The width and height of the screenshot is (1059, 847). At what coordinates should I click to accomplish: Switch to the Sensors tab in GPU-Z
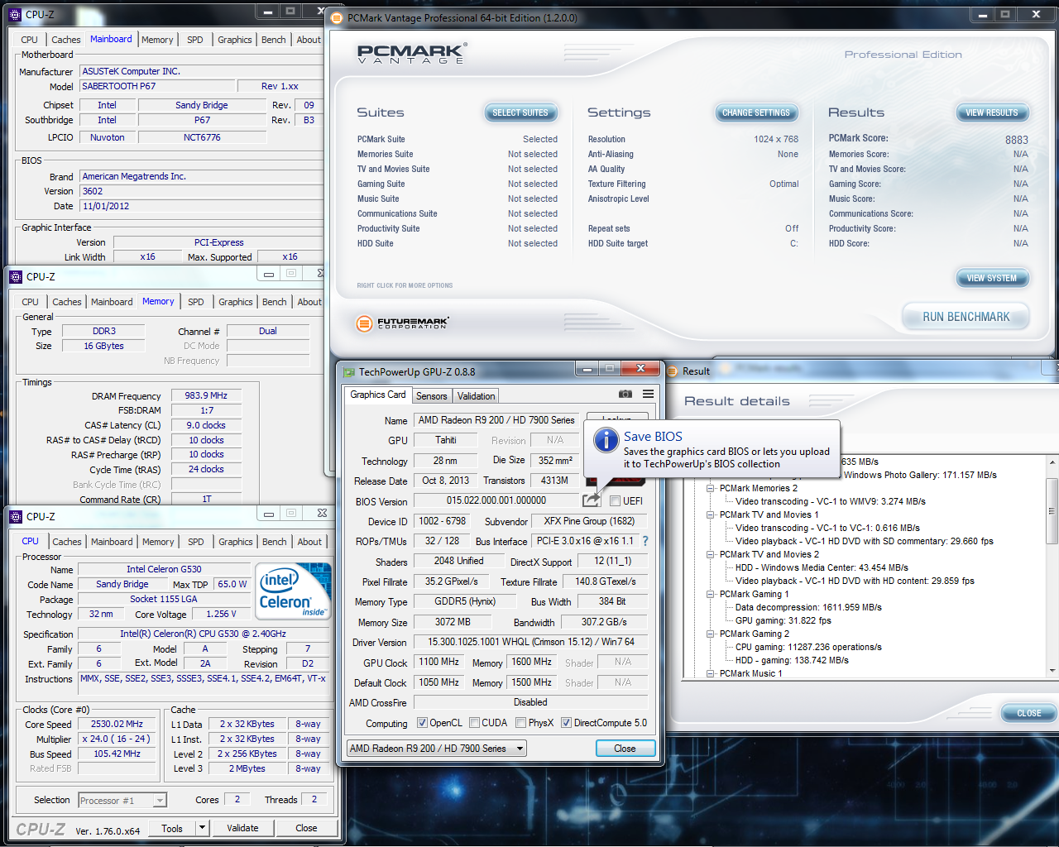pyautogui.click(x=431, y=396)
